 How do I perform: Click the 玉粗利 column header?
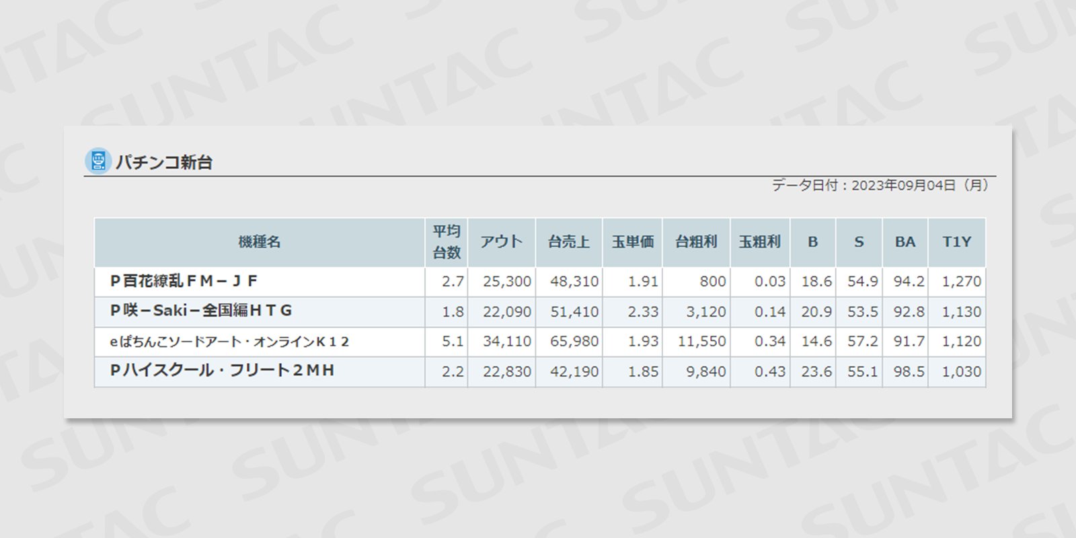(x=760, y=242)
